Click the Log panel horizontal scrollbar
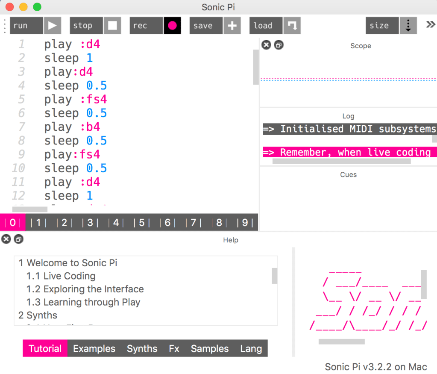This screenshot has width=437, height=374. point(341,161)
